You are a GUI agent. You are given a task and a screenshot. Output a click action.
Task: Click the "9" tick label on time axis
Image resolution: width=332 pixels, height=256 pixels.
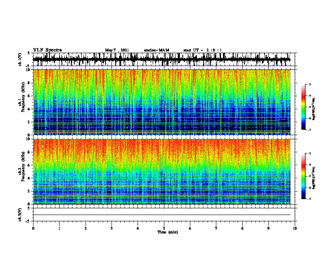(268, 228)
